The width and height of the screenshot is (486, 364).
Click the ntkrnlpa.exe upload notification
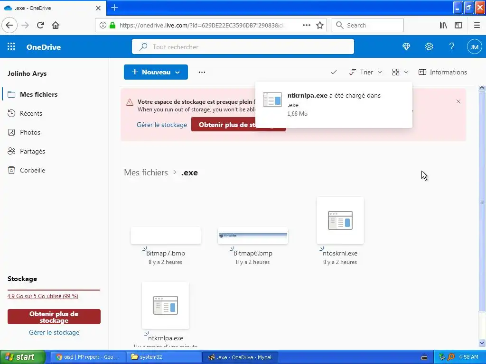[x=334, y=105]
